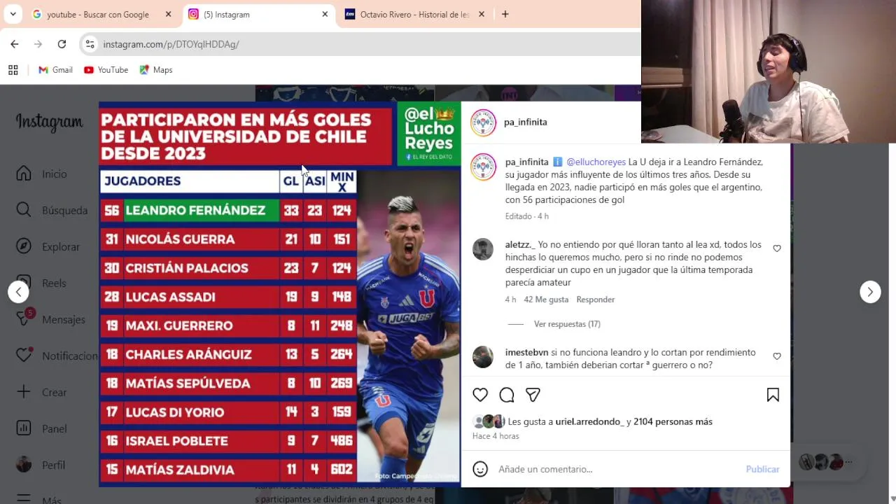This screenshot has width=896, height=504.
Task: Expand Ver respuestas (17)
Action: click(567, 324)
